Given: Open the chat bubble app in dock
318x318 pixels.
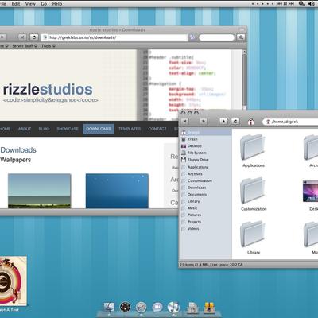Looking at the screenshot, I should [x=157, y=308].
